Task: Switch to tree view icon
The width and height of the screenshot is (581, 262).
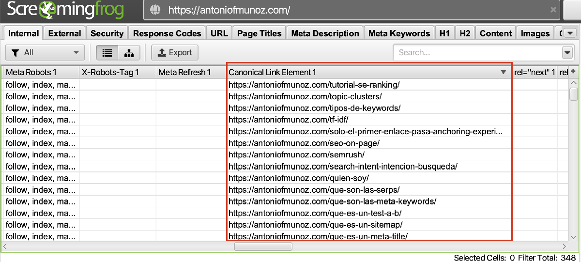Action: 129,53
